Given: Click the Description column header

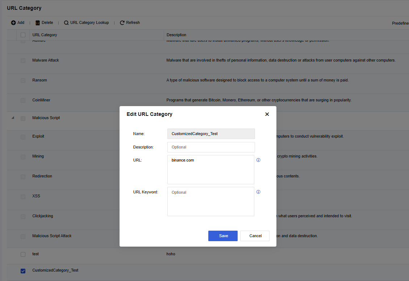Looking at the screenshot, I should [176, 35].
